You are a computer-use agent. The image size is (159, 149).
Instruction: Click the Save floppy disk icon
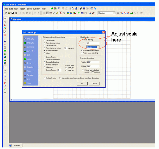(x=13, y=13)
